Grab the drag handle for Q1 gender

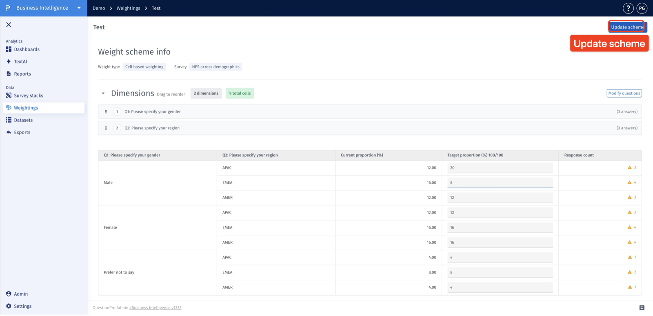point(106,112)
